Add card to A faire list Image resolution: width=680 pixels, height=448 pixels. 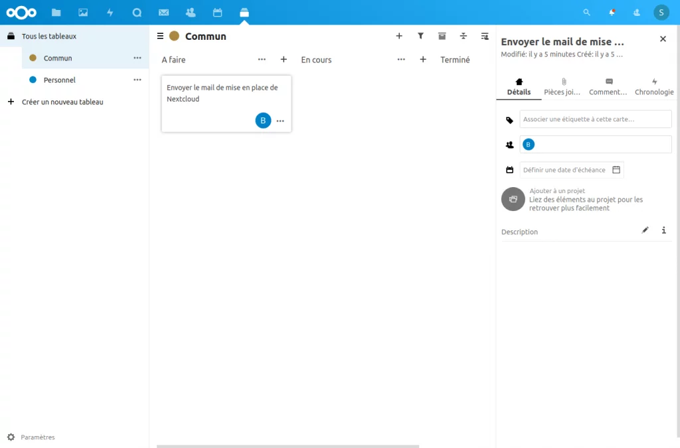coord(284,59)
